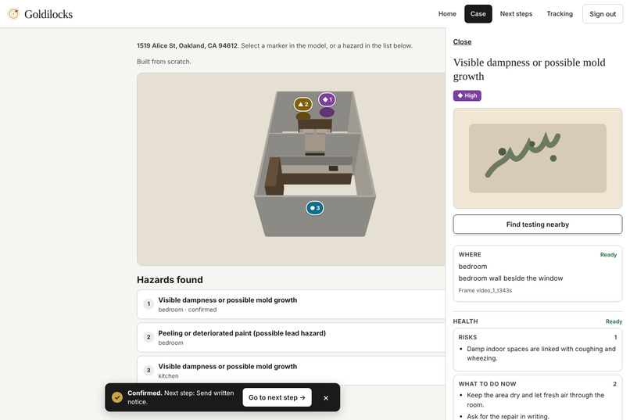The height and width of the screenshot is (420, 630).
Task: Click the RISKS section heading
Action: point(467,337)
